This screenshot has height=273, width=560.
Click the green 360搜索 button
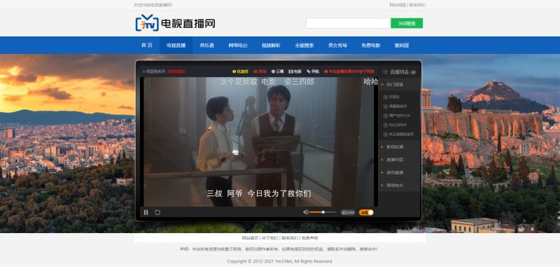(407, 23)
